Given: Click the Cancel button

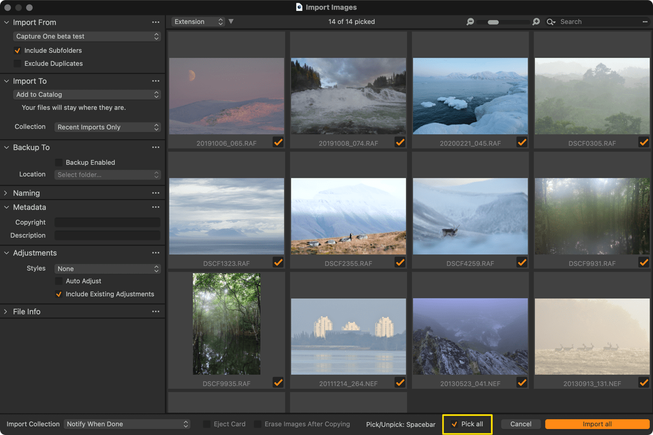Looking at the screenshot, I should click(521, 424).
